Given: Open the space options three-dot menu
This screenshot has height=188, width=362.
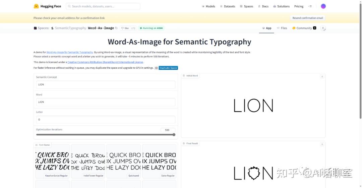Looking at the screenshot, I should coord(323,28).
